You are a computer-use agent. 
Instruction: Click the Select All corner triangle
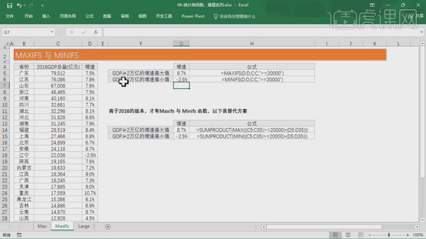(x=6, y=44)
